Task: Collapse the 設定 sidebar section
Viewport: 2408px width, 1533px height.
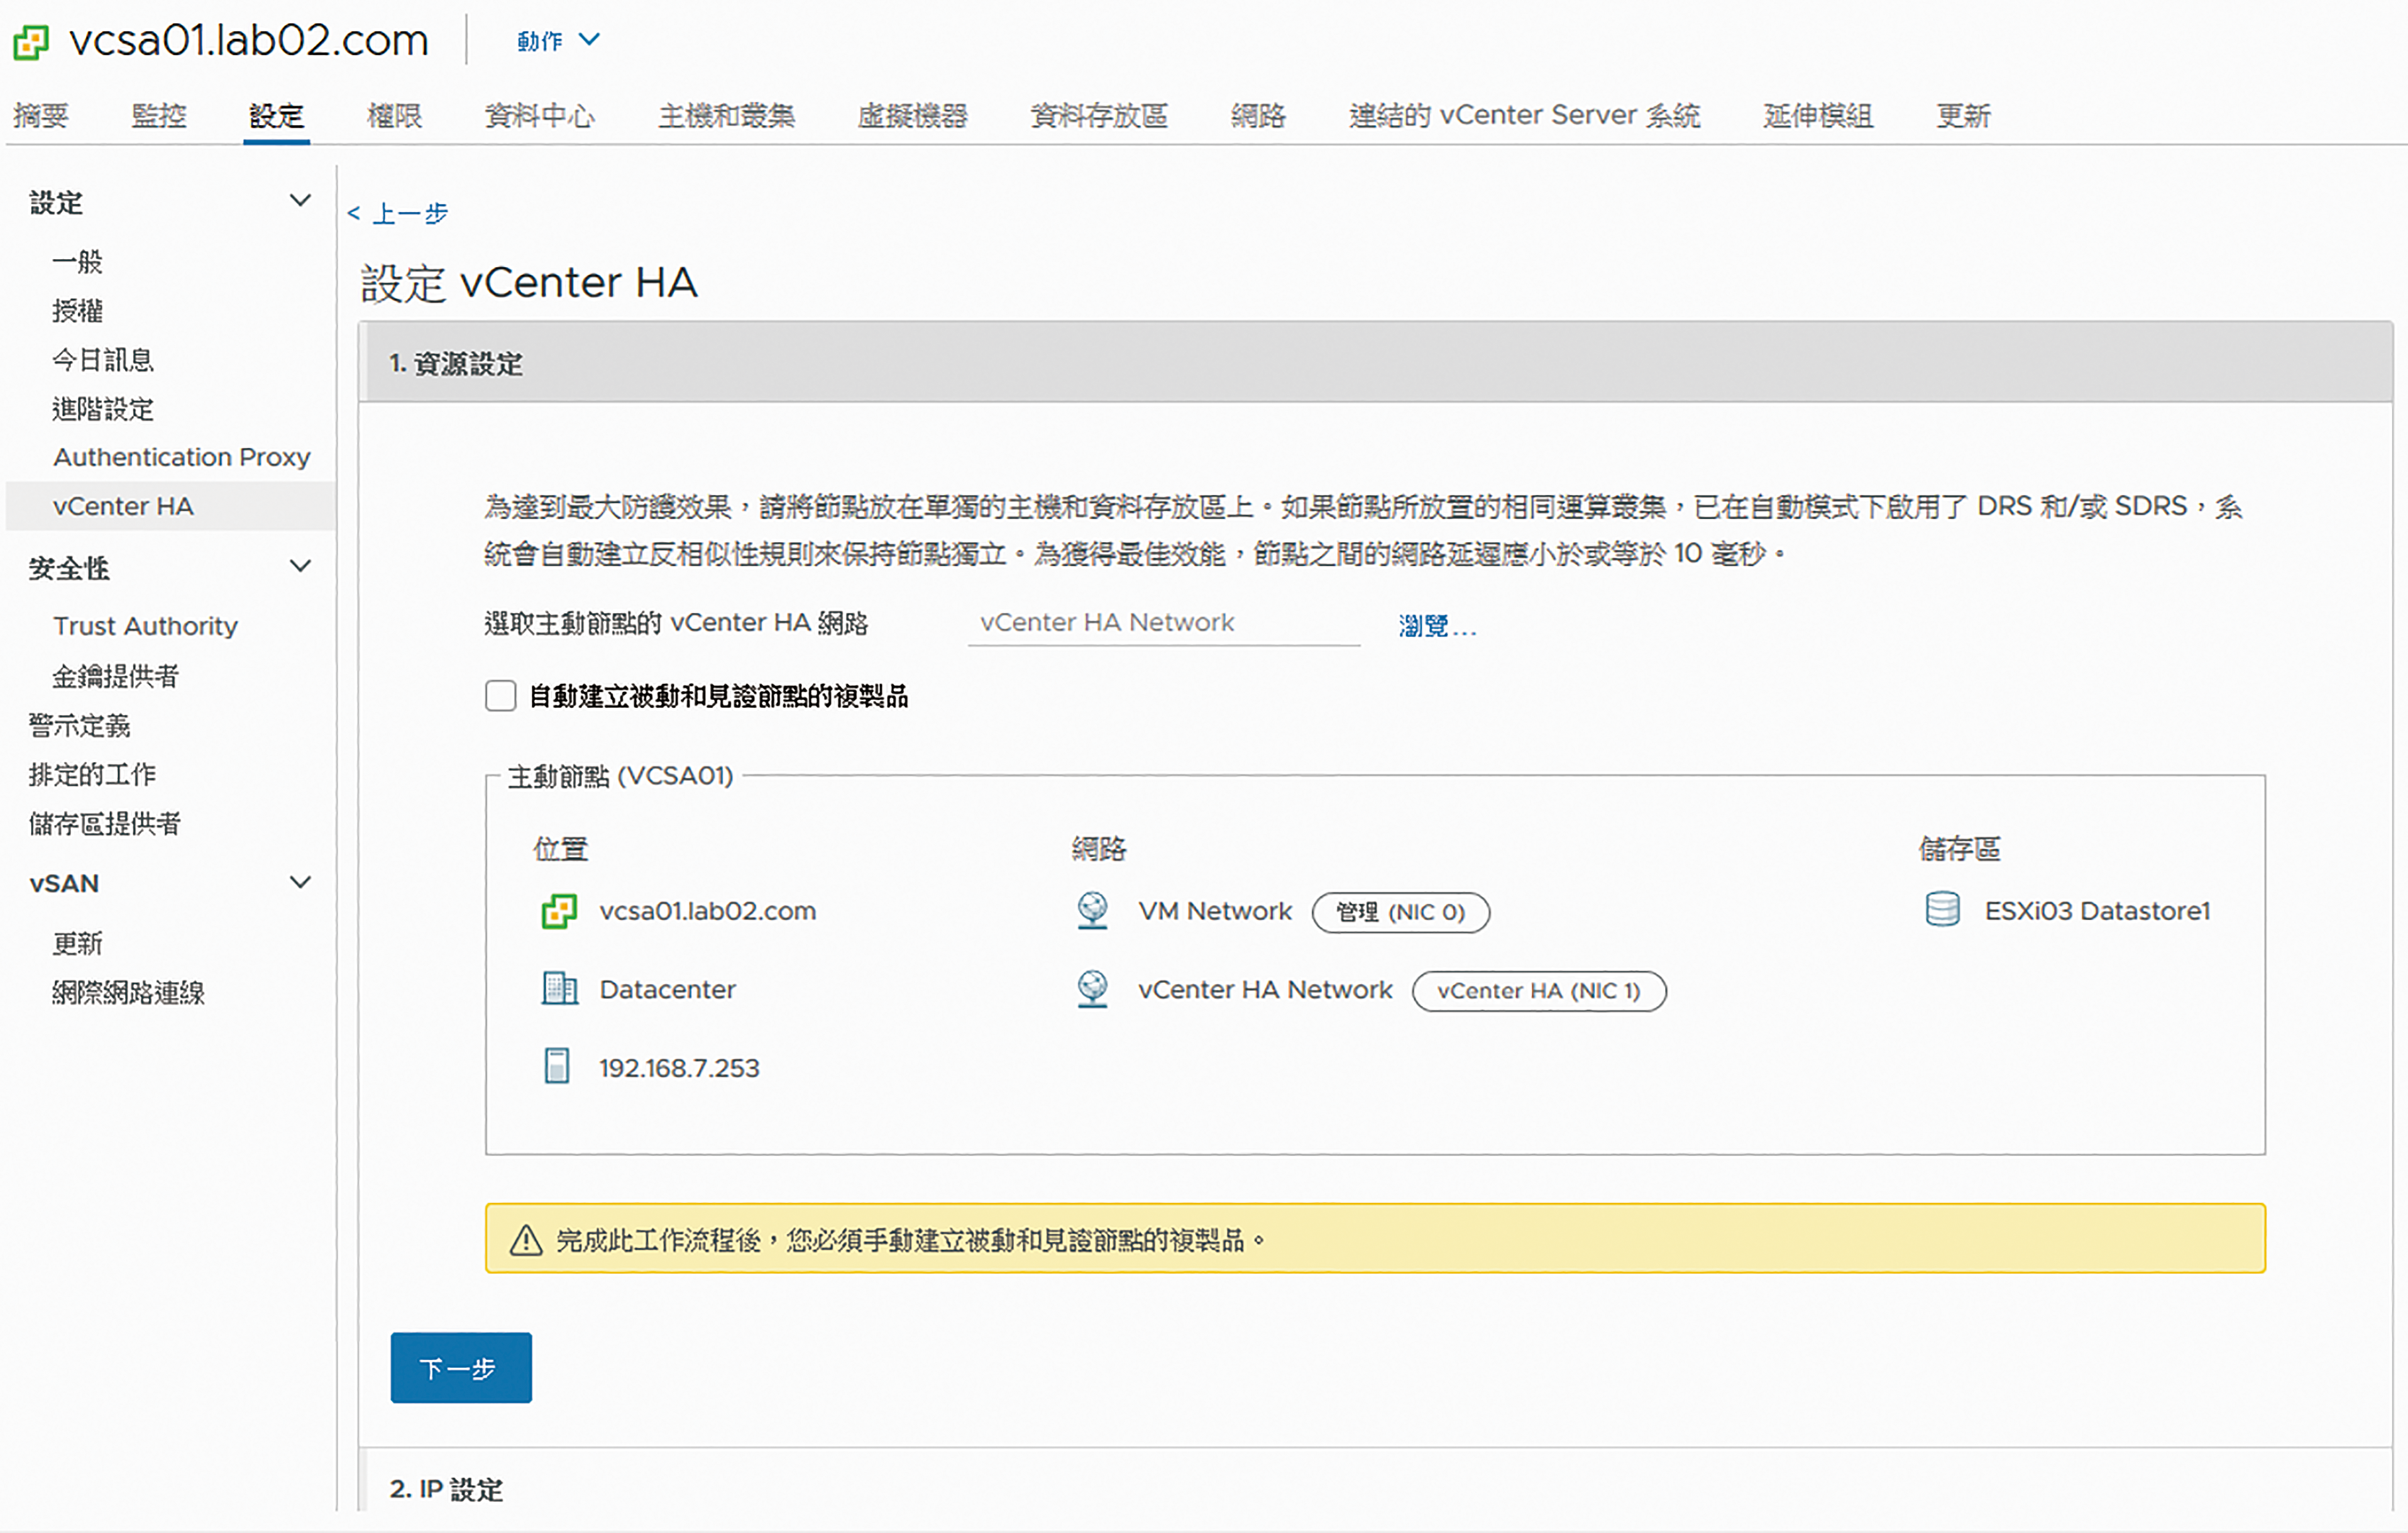Action: point(300,200)
